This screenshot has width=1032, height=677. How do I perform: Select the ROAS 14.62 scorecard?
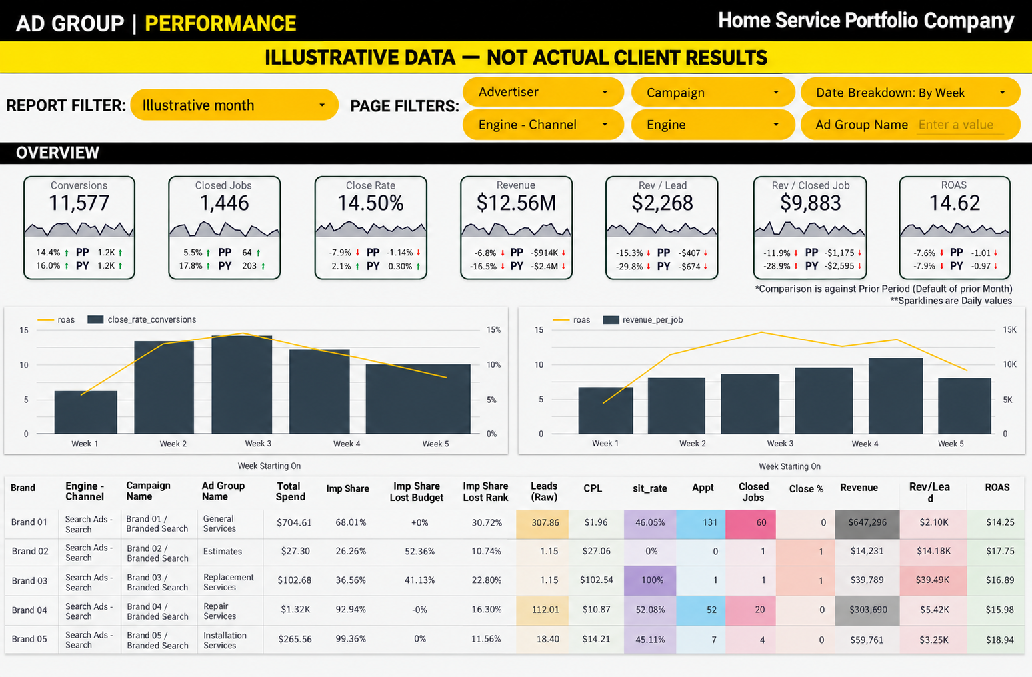(955, 227)
